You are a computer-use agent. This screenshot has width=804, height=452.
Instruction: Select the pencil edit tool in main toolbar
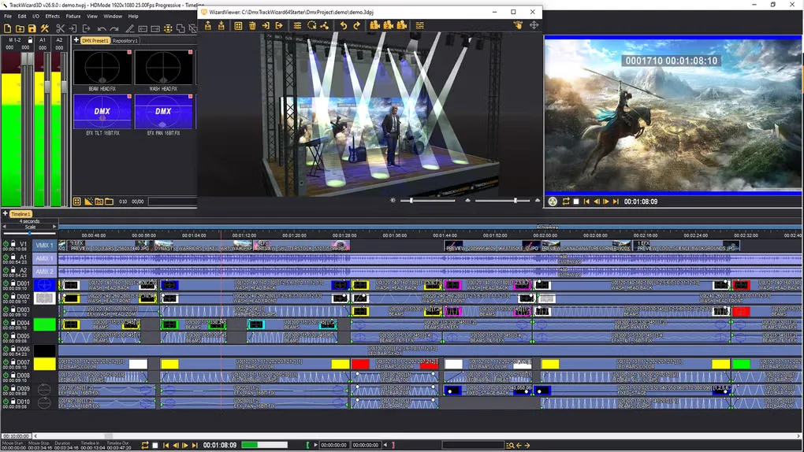(x=130, y=28)
